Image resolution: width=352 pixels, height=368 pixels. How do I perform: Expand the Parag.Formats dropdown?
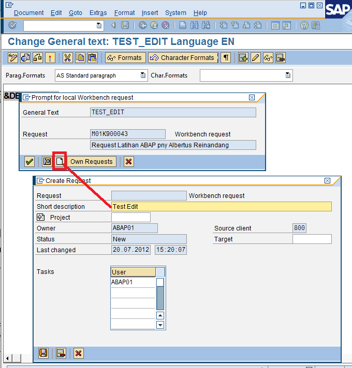143,75
